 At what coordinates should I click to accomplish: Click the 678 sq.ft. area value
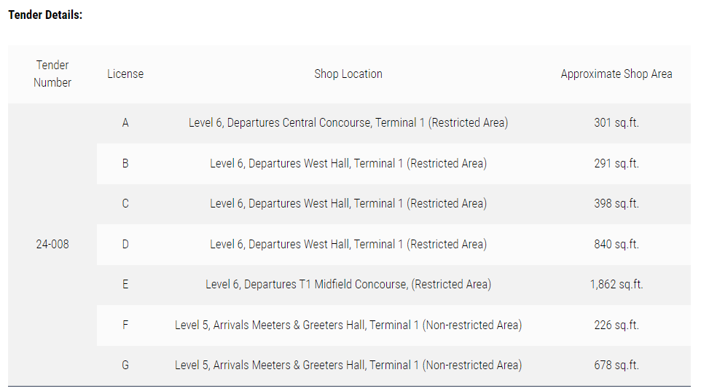point(616,366)
